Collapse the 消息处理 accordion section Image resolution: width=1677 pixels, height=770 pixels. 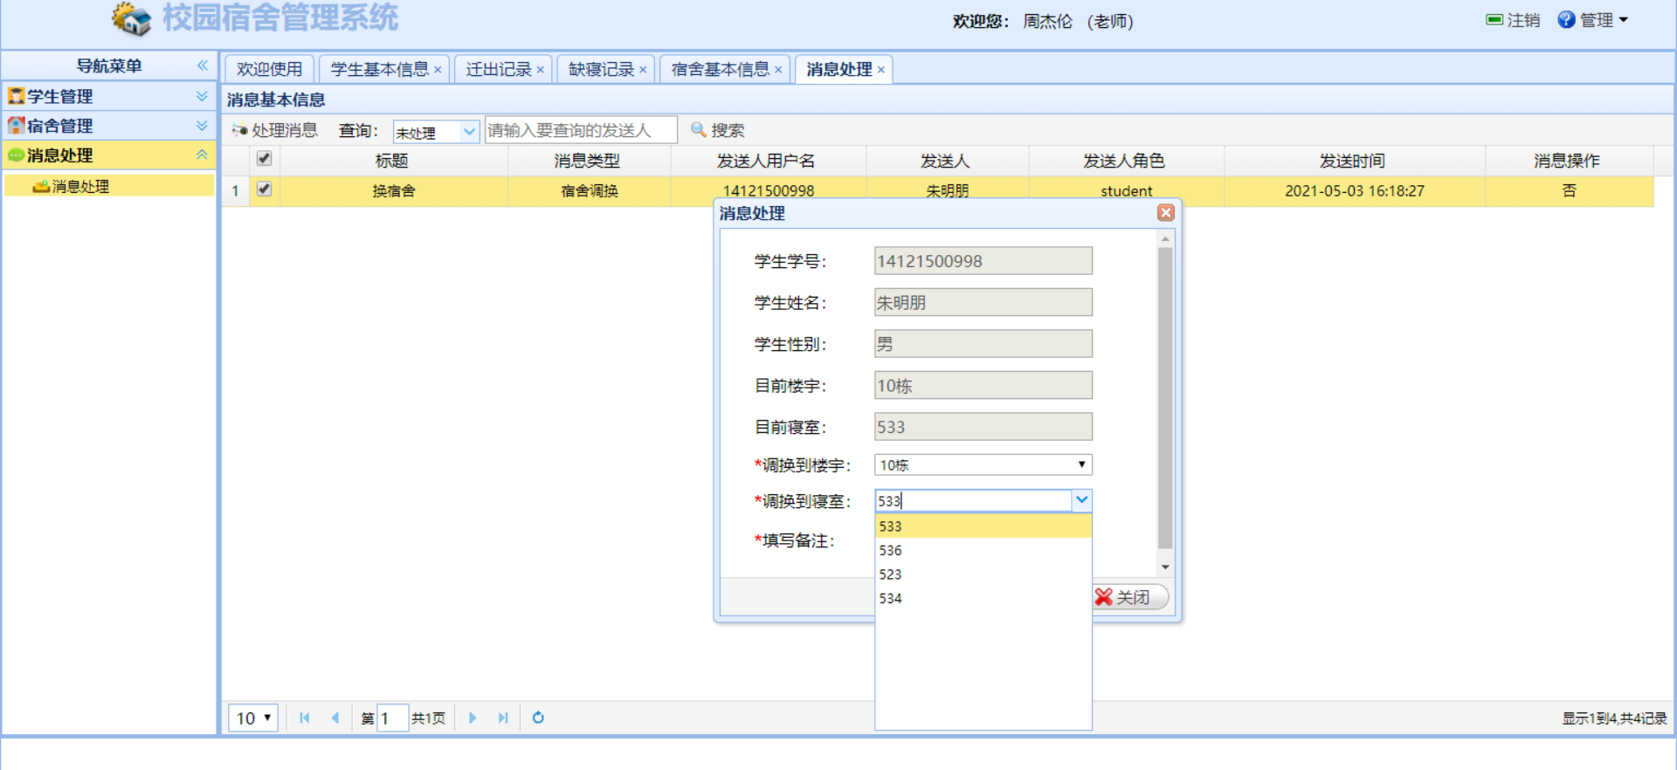click(202, 155)
